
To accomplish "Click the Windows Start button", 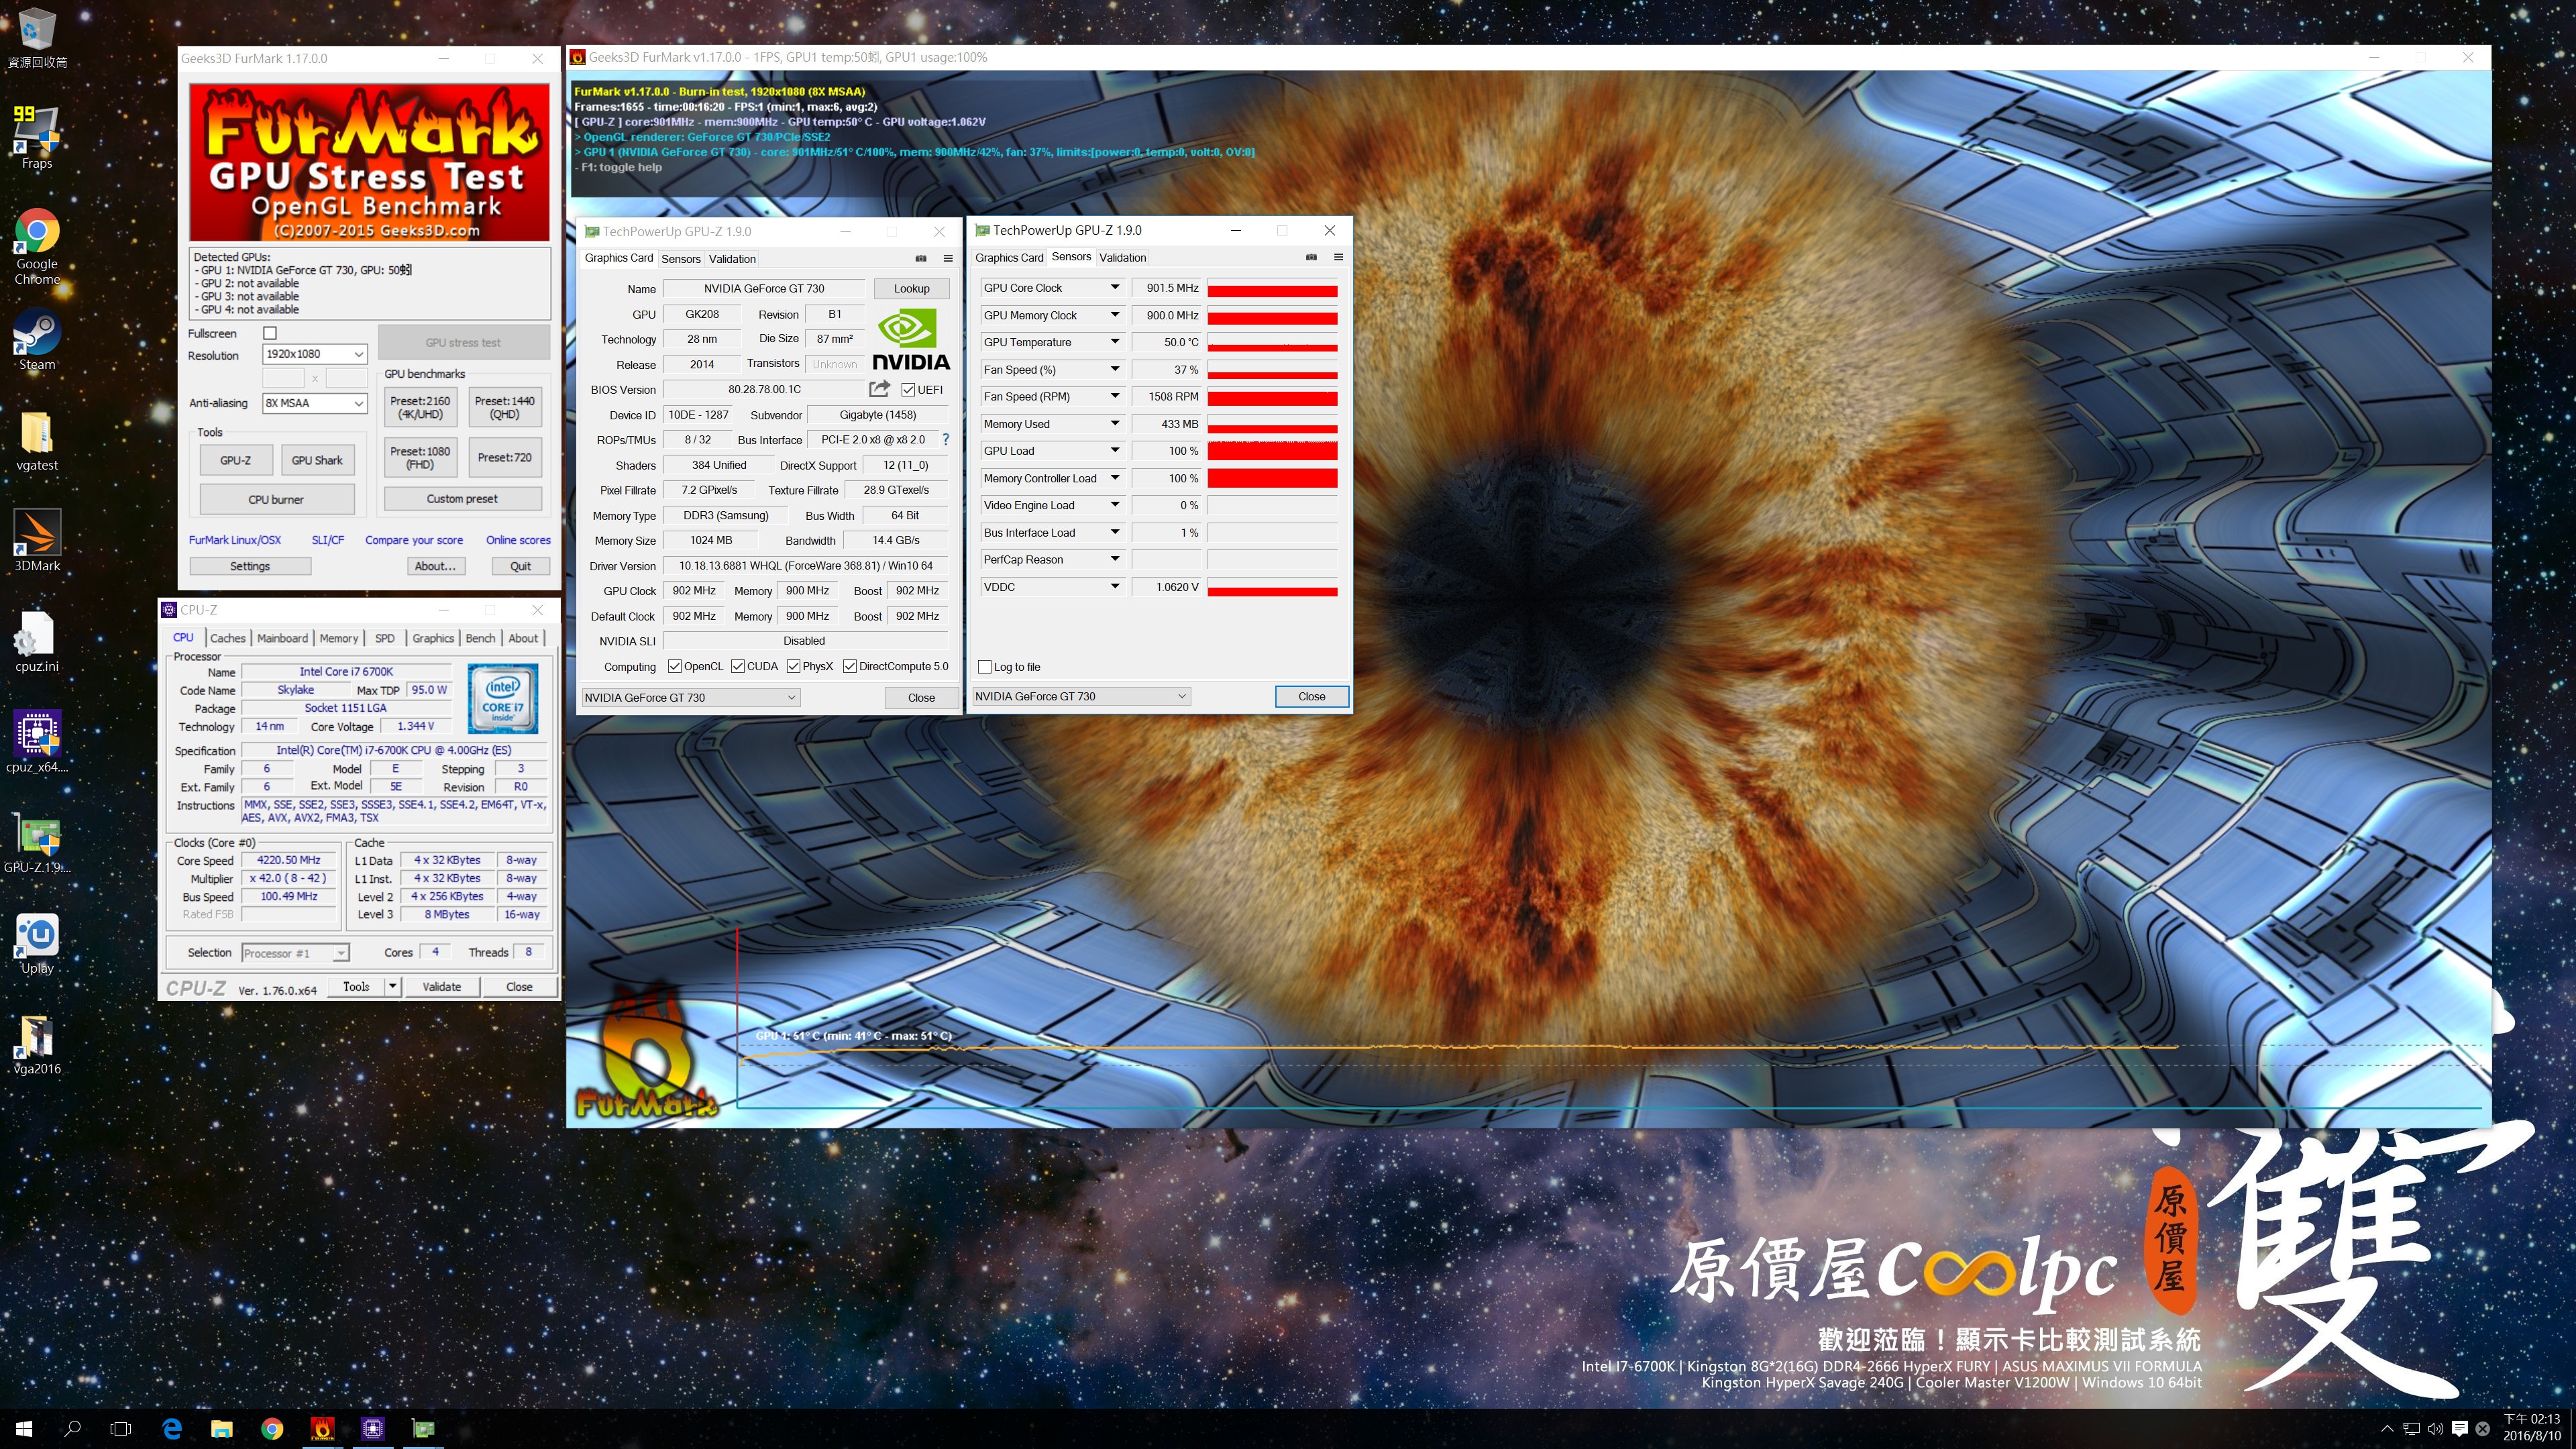I will 24,1428.
